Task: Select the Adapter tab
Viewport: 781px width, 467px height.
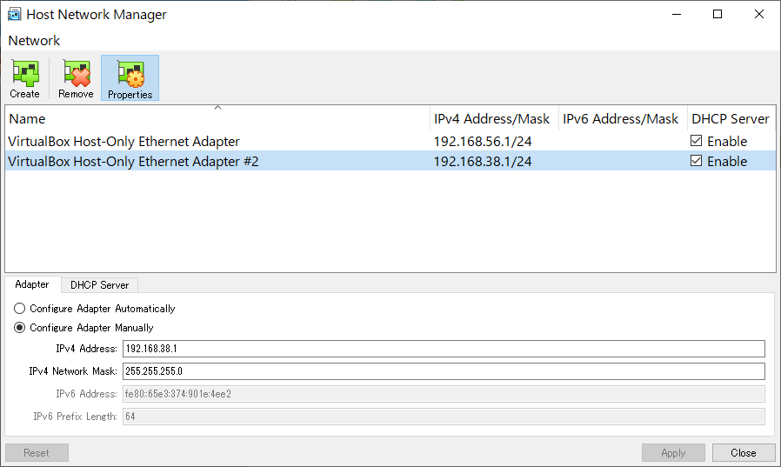Action: click(x=32, y=284)
